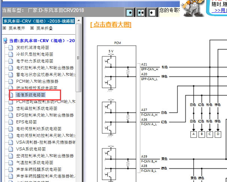Open 发动机润滑电路图 in the tree

[33, 47]
